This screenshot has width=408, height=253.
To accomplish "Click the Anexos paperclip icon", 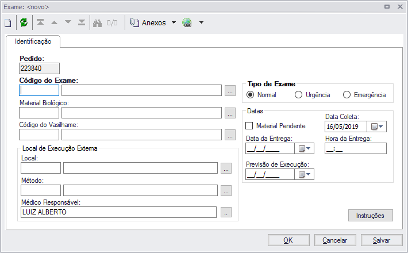I will point(134,23).
